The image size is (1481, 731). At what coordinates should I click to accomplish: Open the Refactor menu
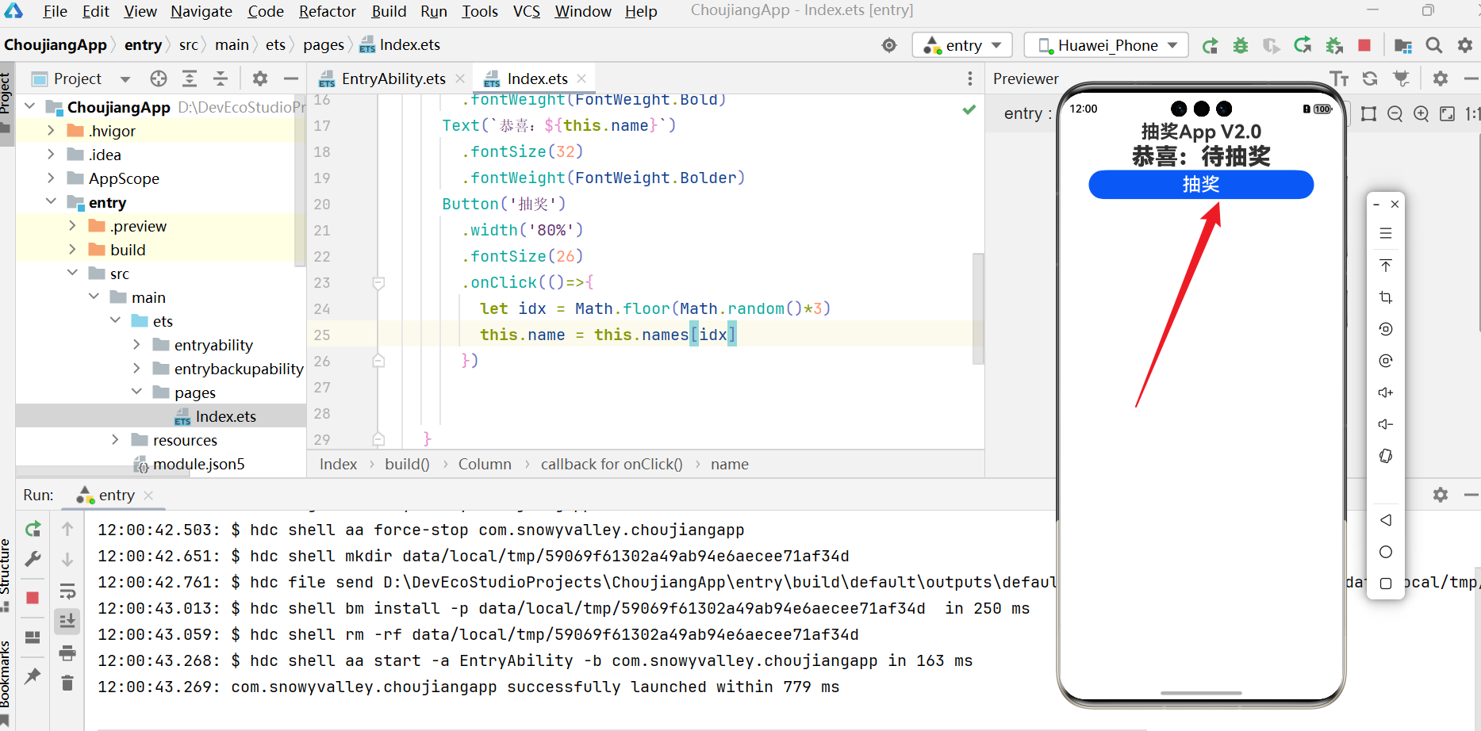[x=328, y=11]
